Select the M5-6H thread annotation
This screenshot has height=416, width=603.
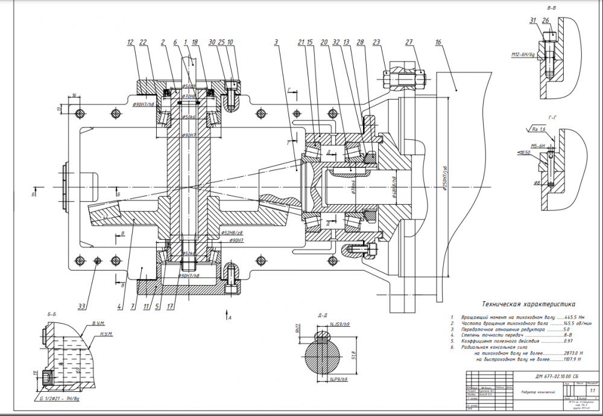538,146
